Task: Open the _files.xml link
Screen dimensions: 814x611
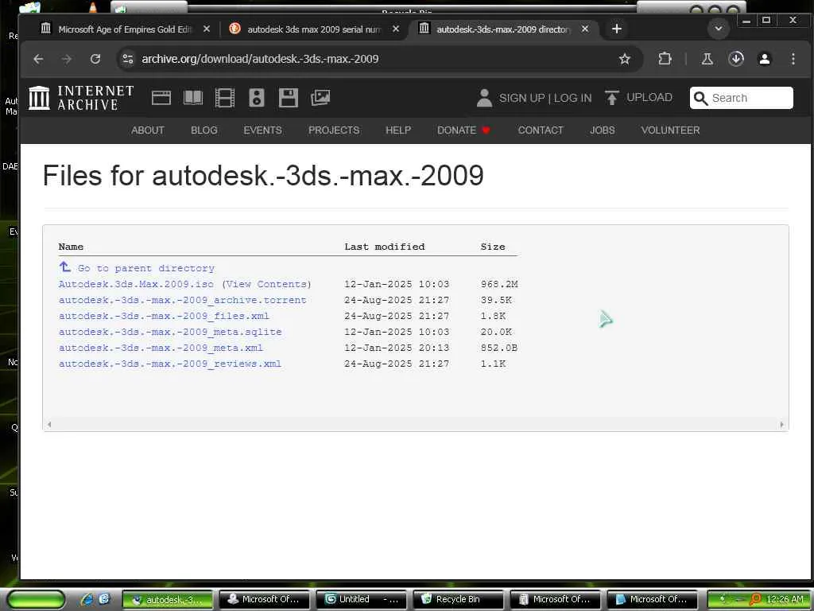Action: 164,316
